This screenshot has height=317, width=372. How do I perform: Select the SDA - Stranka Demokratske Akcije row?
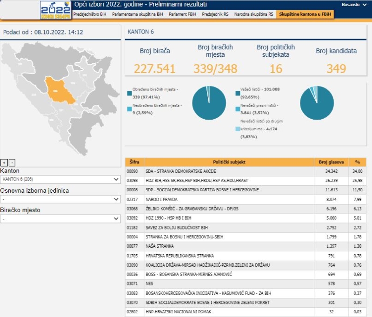coord(229,171)
